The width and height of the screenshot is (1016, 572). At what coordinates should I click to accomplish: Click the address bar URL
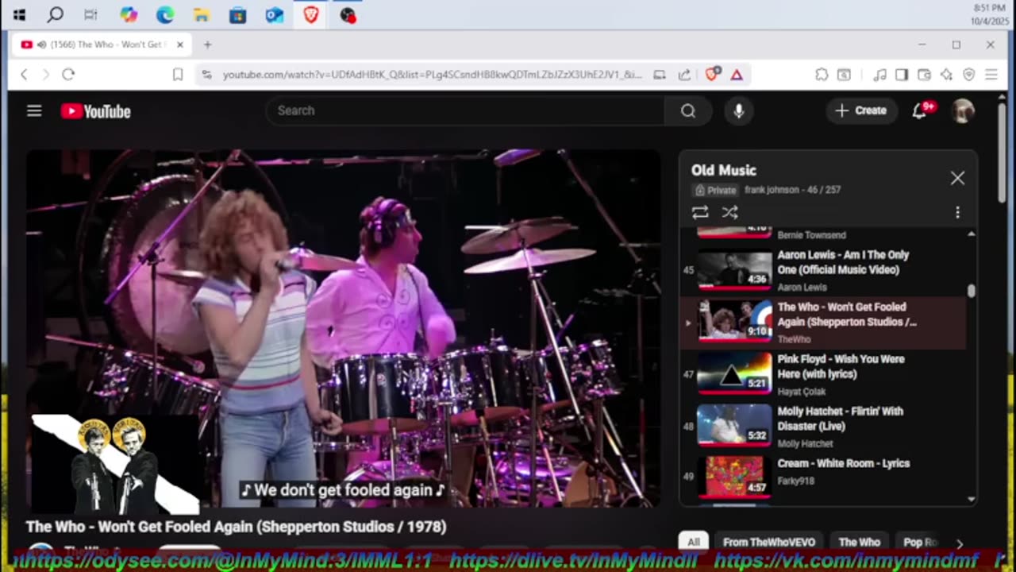[433, 75]
